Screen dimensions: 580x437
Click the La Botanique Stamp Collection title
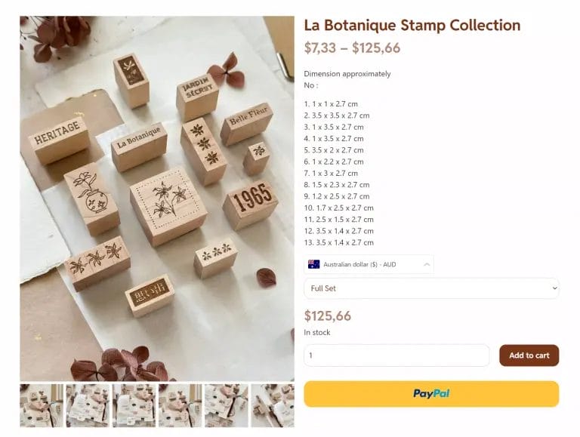412,25
